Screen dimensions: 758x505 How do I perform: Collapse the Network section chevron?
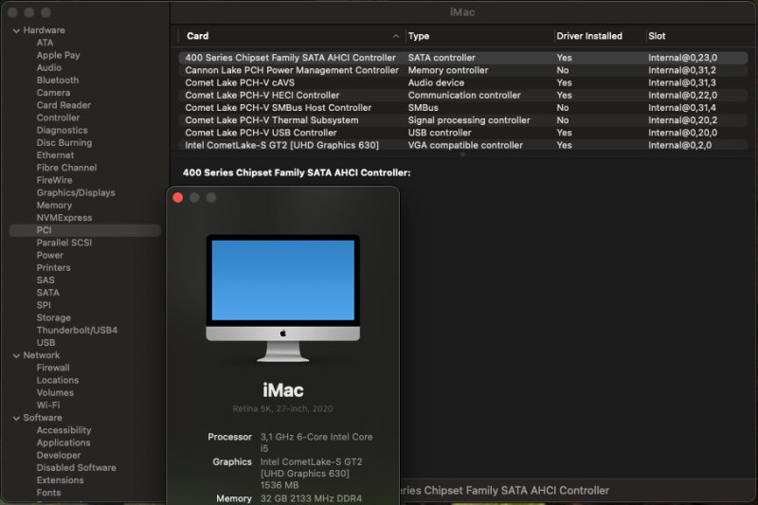(x=16, y=355)
